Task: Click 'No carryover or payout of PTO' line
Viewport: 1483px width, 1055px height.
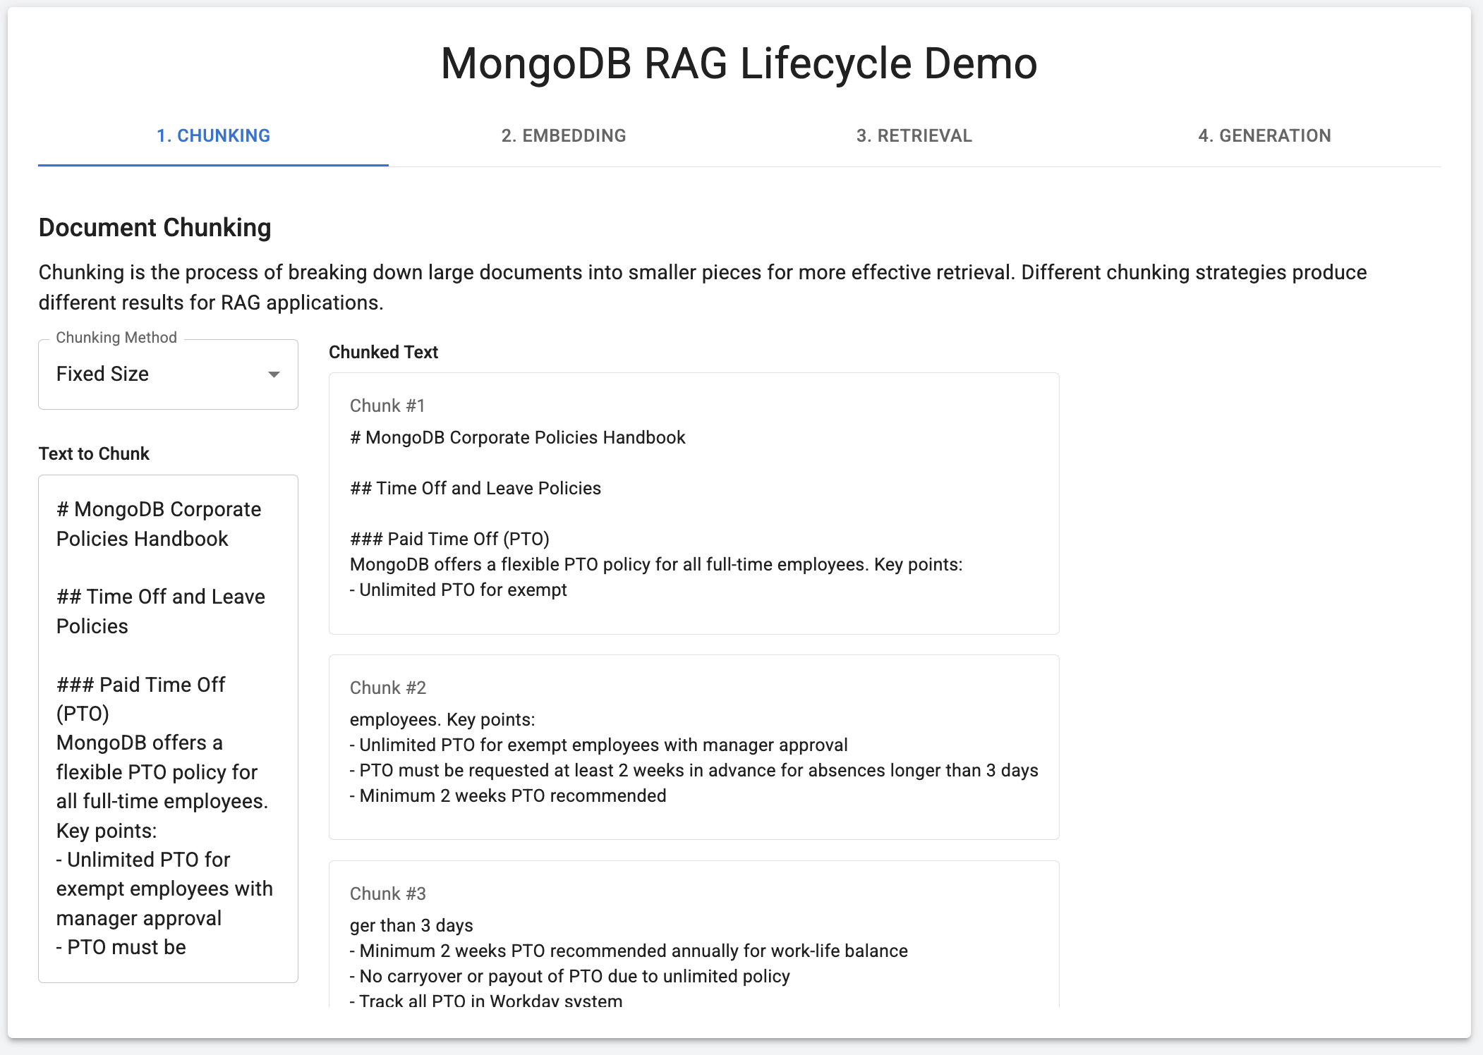Action: click(570, 976)
